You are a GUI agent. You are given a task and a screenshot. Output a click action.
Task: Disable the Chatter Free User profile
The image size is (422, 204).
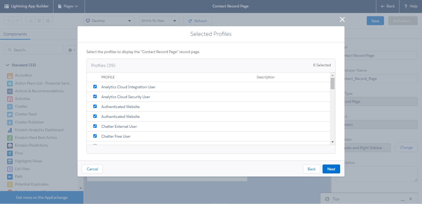(95, 136)
